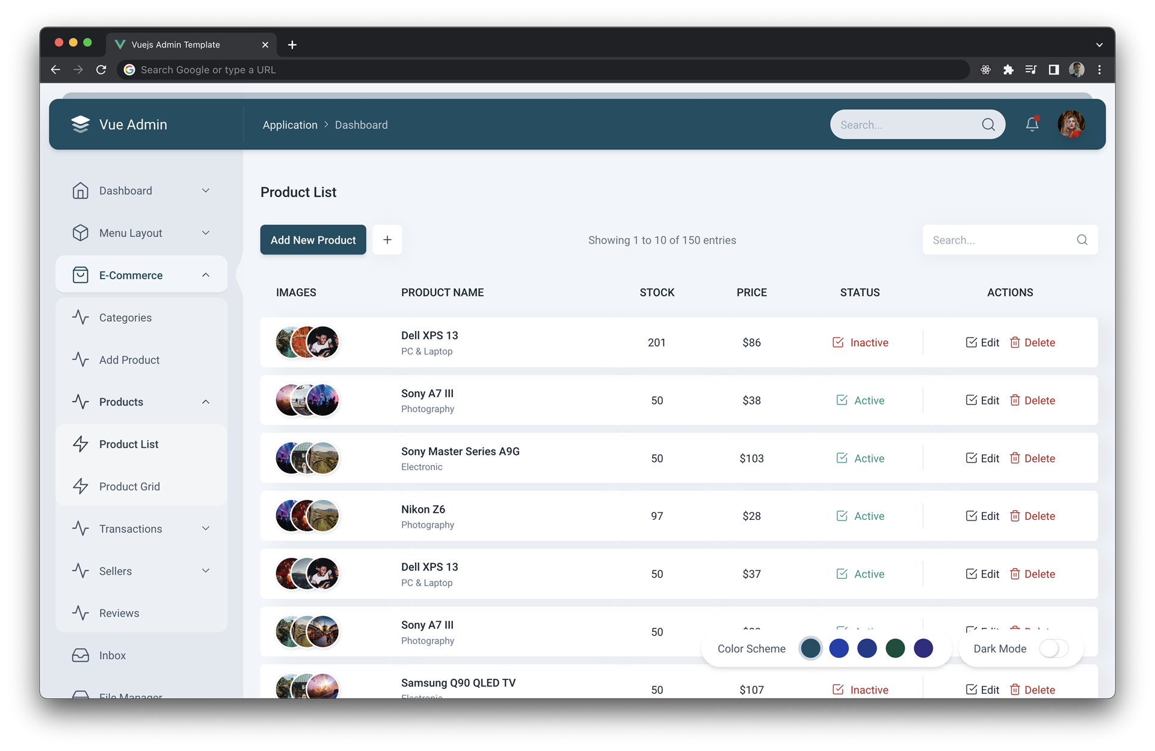Click the trash icon in Sony Master Series A9G row
Viewport: 1155px width, 751px height.
(1015, 458)
